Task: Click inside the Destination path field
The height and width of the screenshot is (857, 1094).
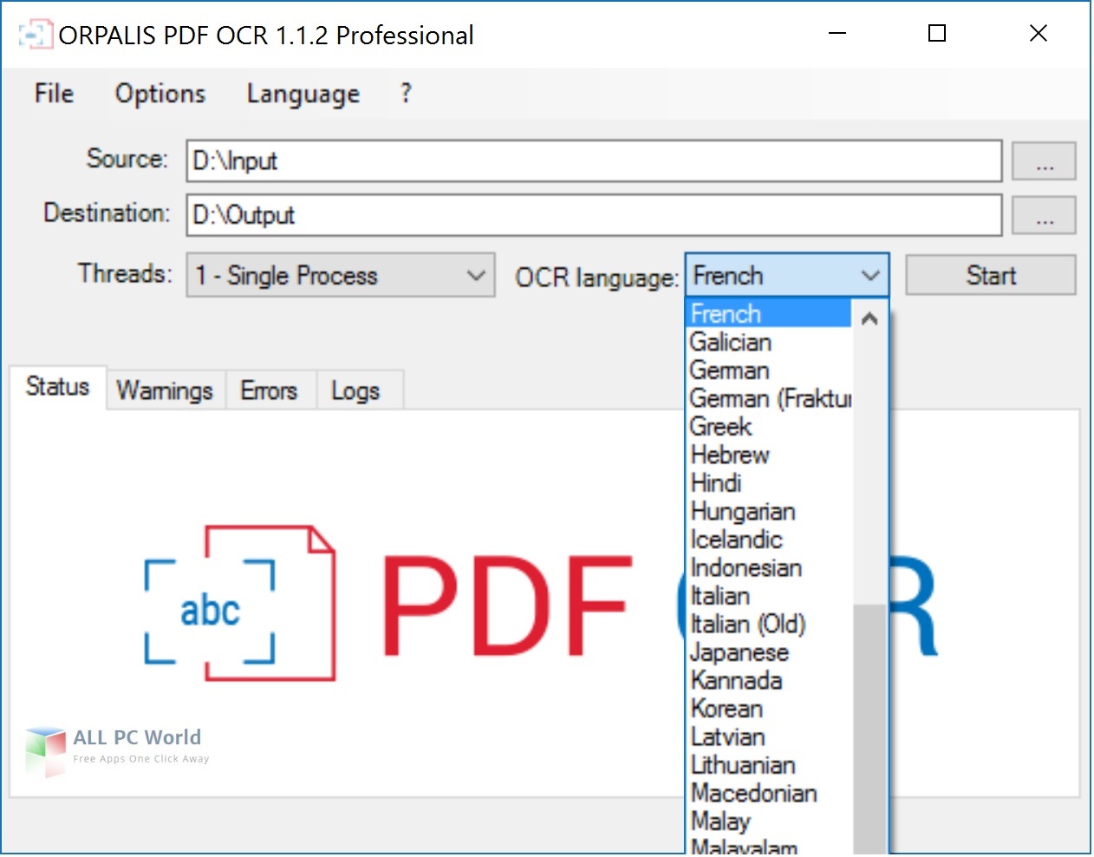Action: point(593,216)
